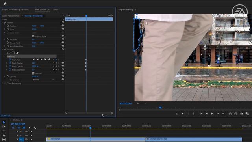Viewport: 252px width, 142px height.
Task: Go to Out point in Program monitor
Action: click(223, 114)
